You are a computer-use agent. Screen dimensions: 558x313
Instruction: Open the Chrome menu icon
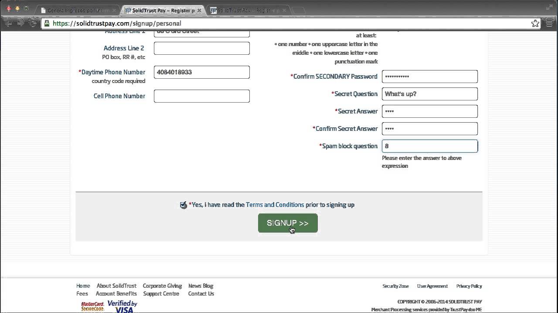(x=549, y=23)
